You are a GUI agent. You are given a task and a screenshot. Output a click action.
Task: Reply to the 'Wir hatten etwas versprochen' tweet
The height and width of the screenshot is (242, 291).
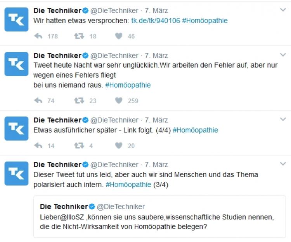pyautogui.click(x=38, y=36)
